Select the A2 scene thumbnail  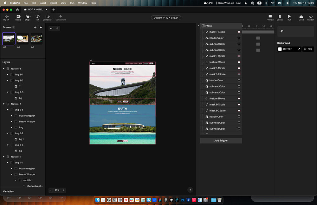point(23,39)
